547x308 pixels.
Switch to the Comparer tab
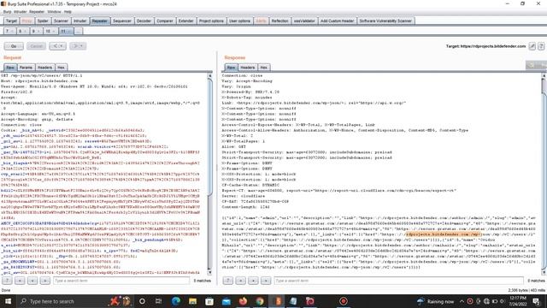point(165,21)
